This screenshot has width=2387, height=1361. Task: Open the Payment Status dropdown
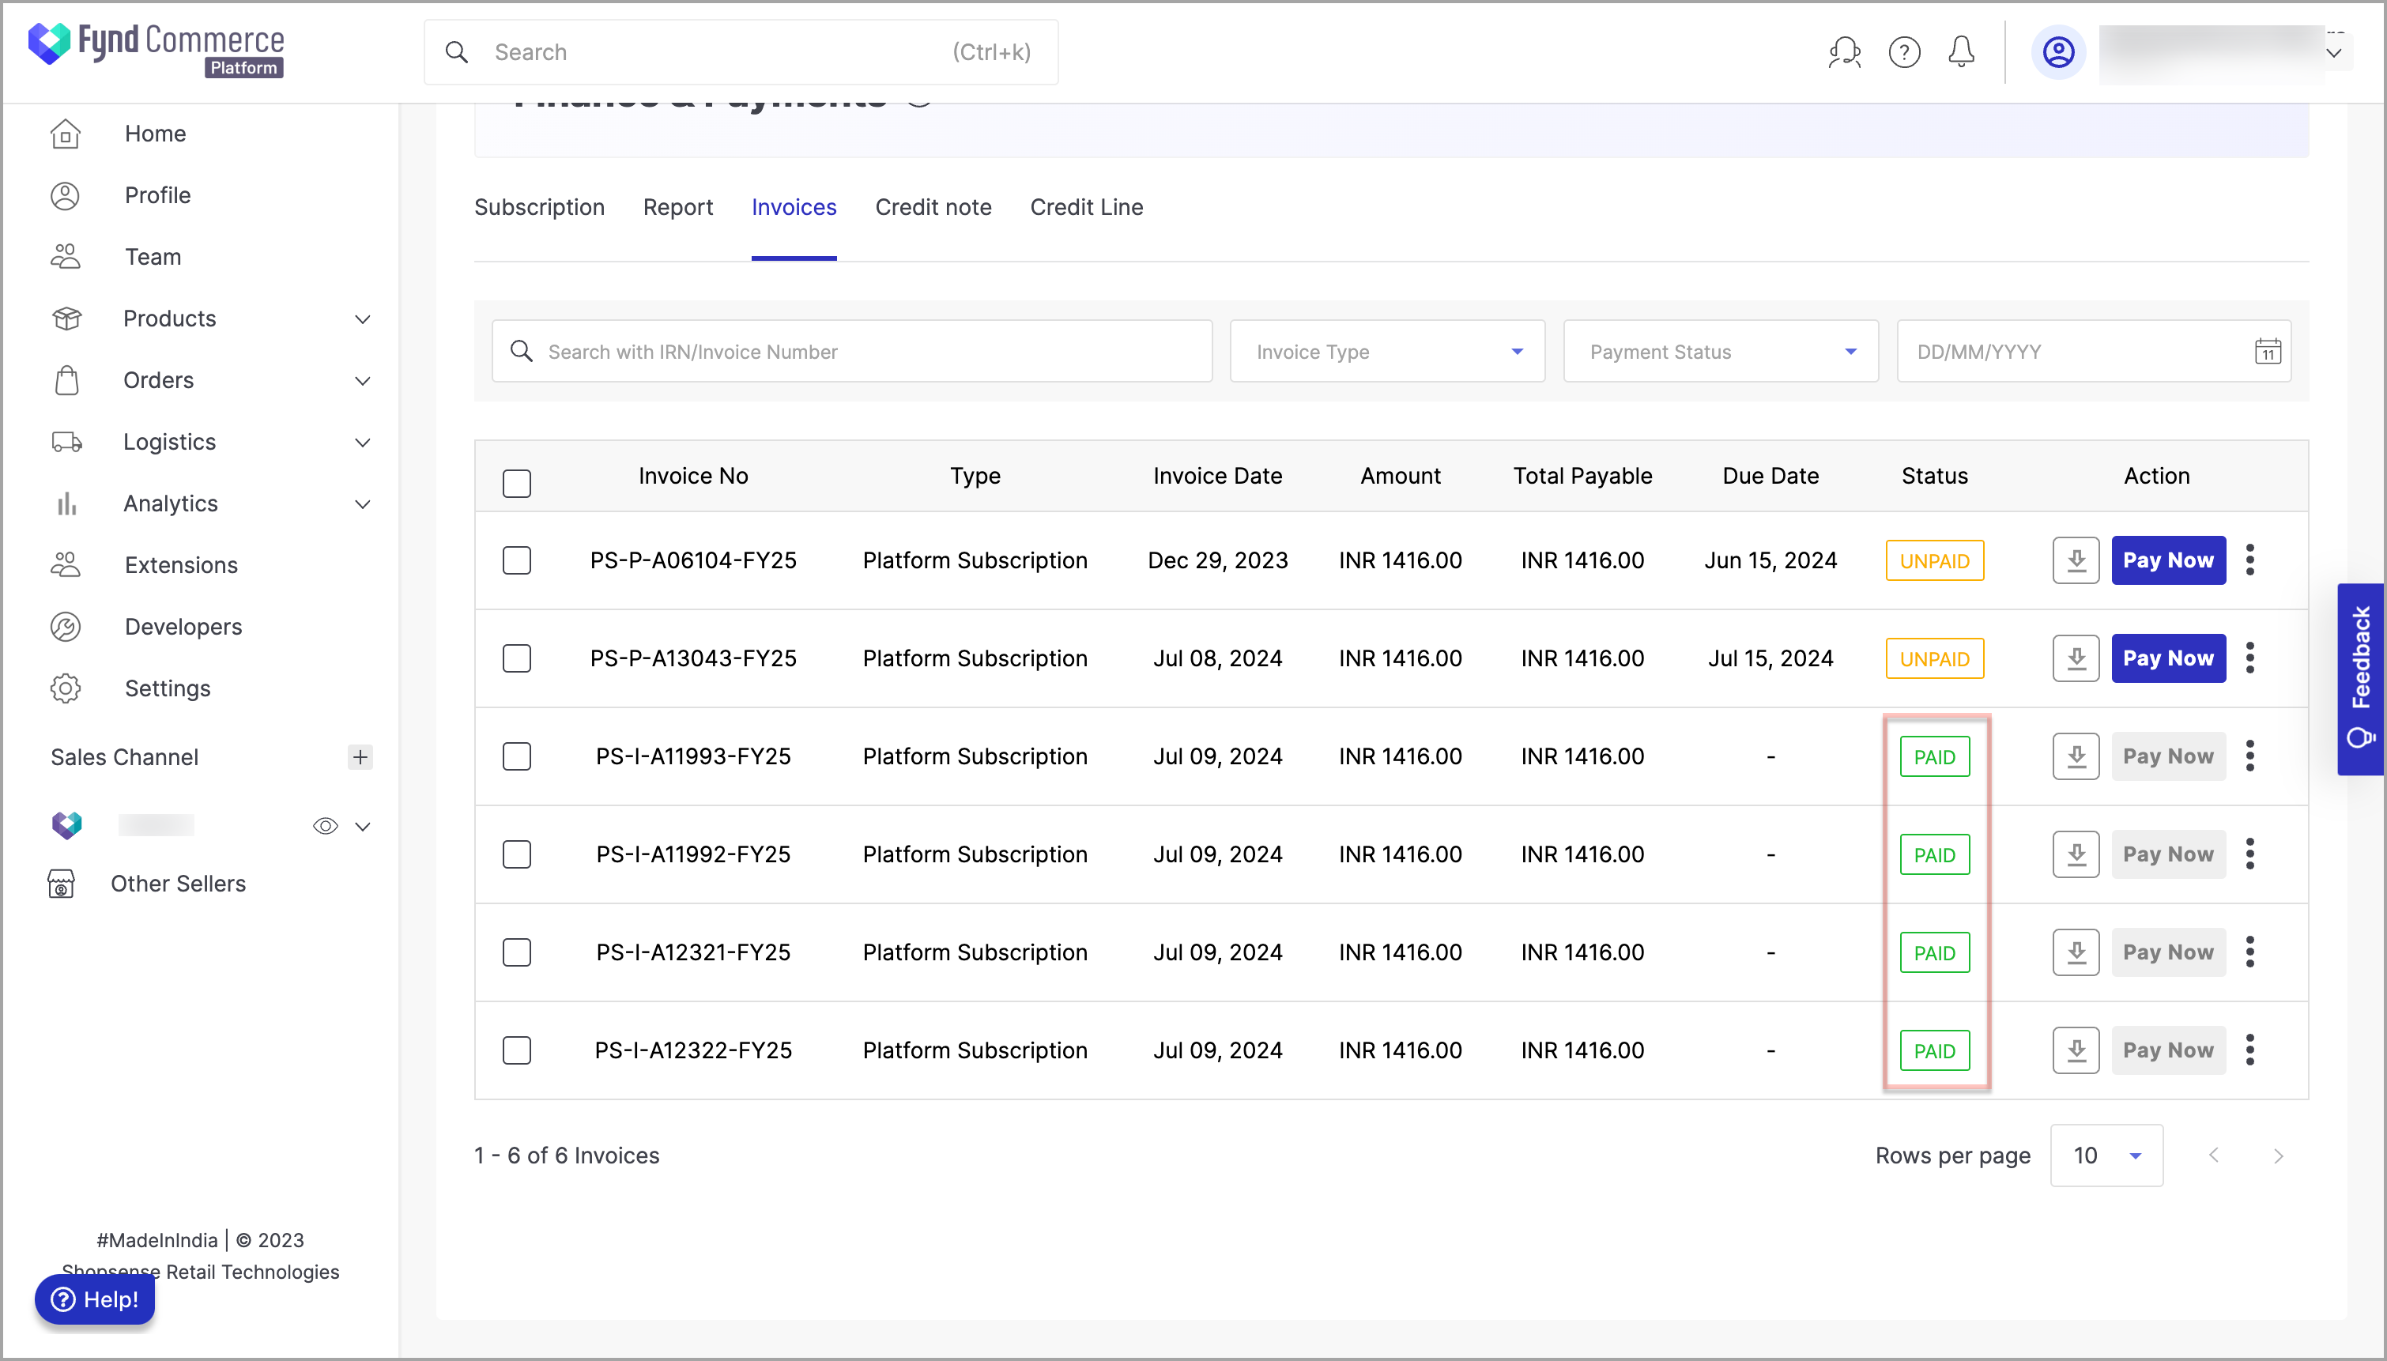pyautogui.click(x=1721, y=352)
